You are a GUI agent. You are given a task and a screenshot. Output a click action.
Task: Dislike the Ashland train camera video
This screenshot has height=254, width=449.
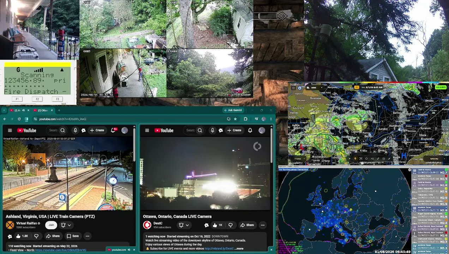tap(36, 236)
